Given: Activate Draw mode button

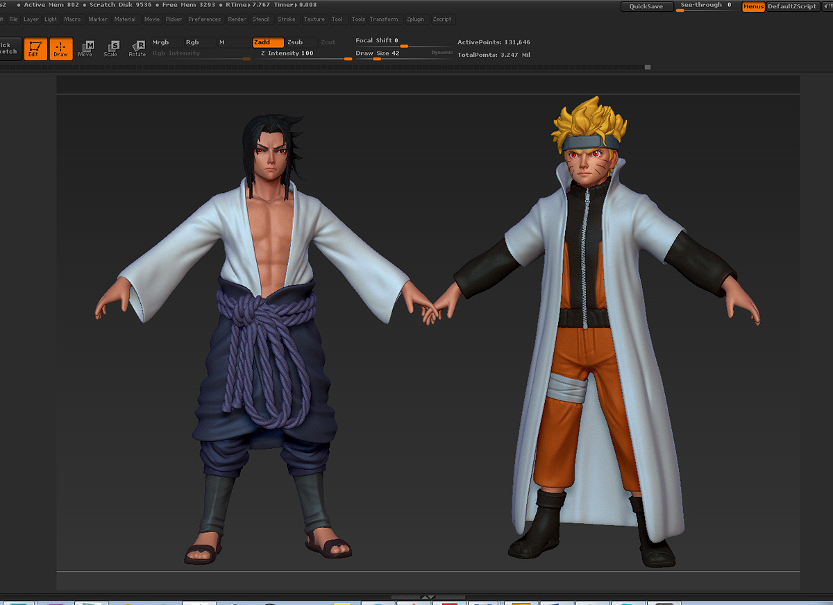Looking at the screenshot, I should pos(61,49).
